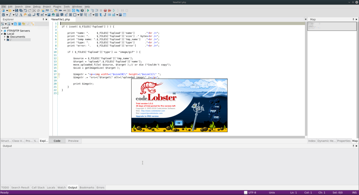Switch to the Preview tab

pyautogui.click(x=73, y=141)
